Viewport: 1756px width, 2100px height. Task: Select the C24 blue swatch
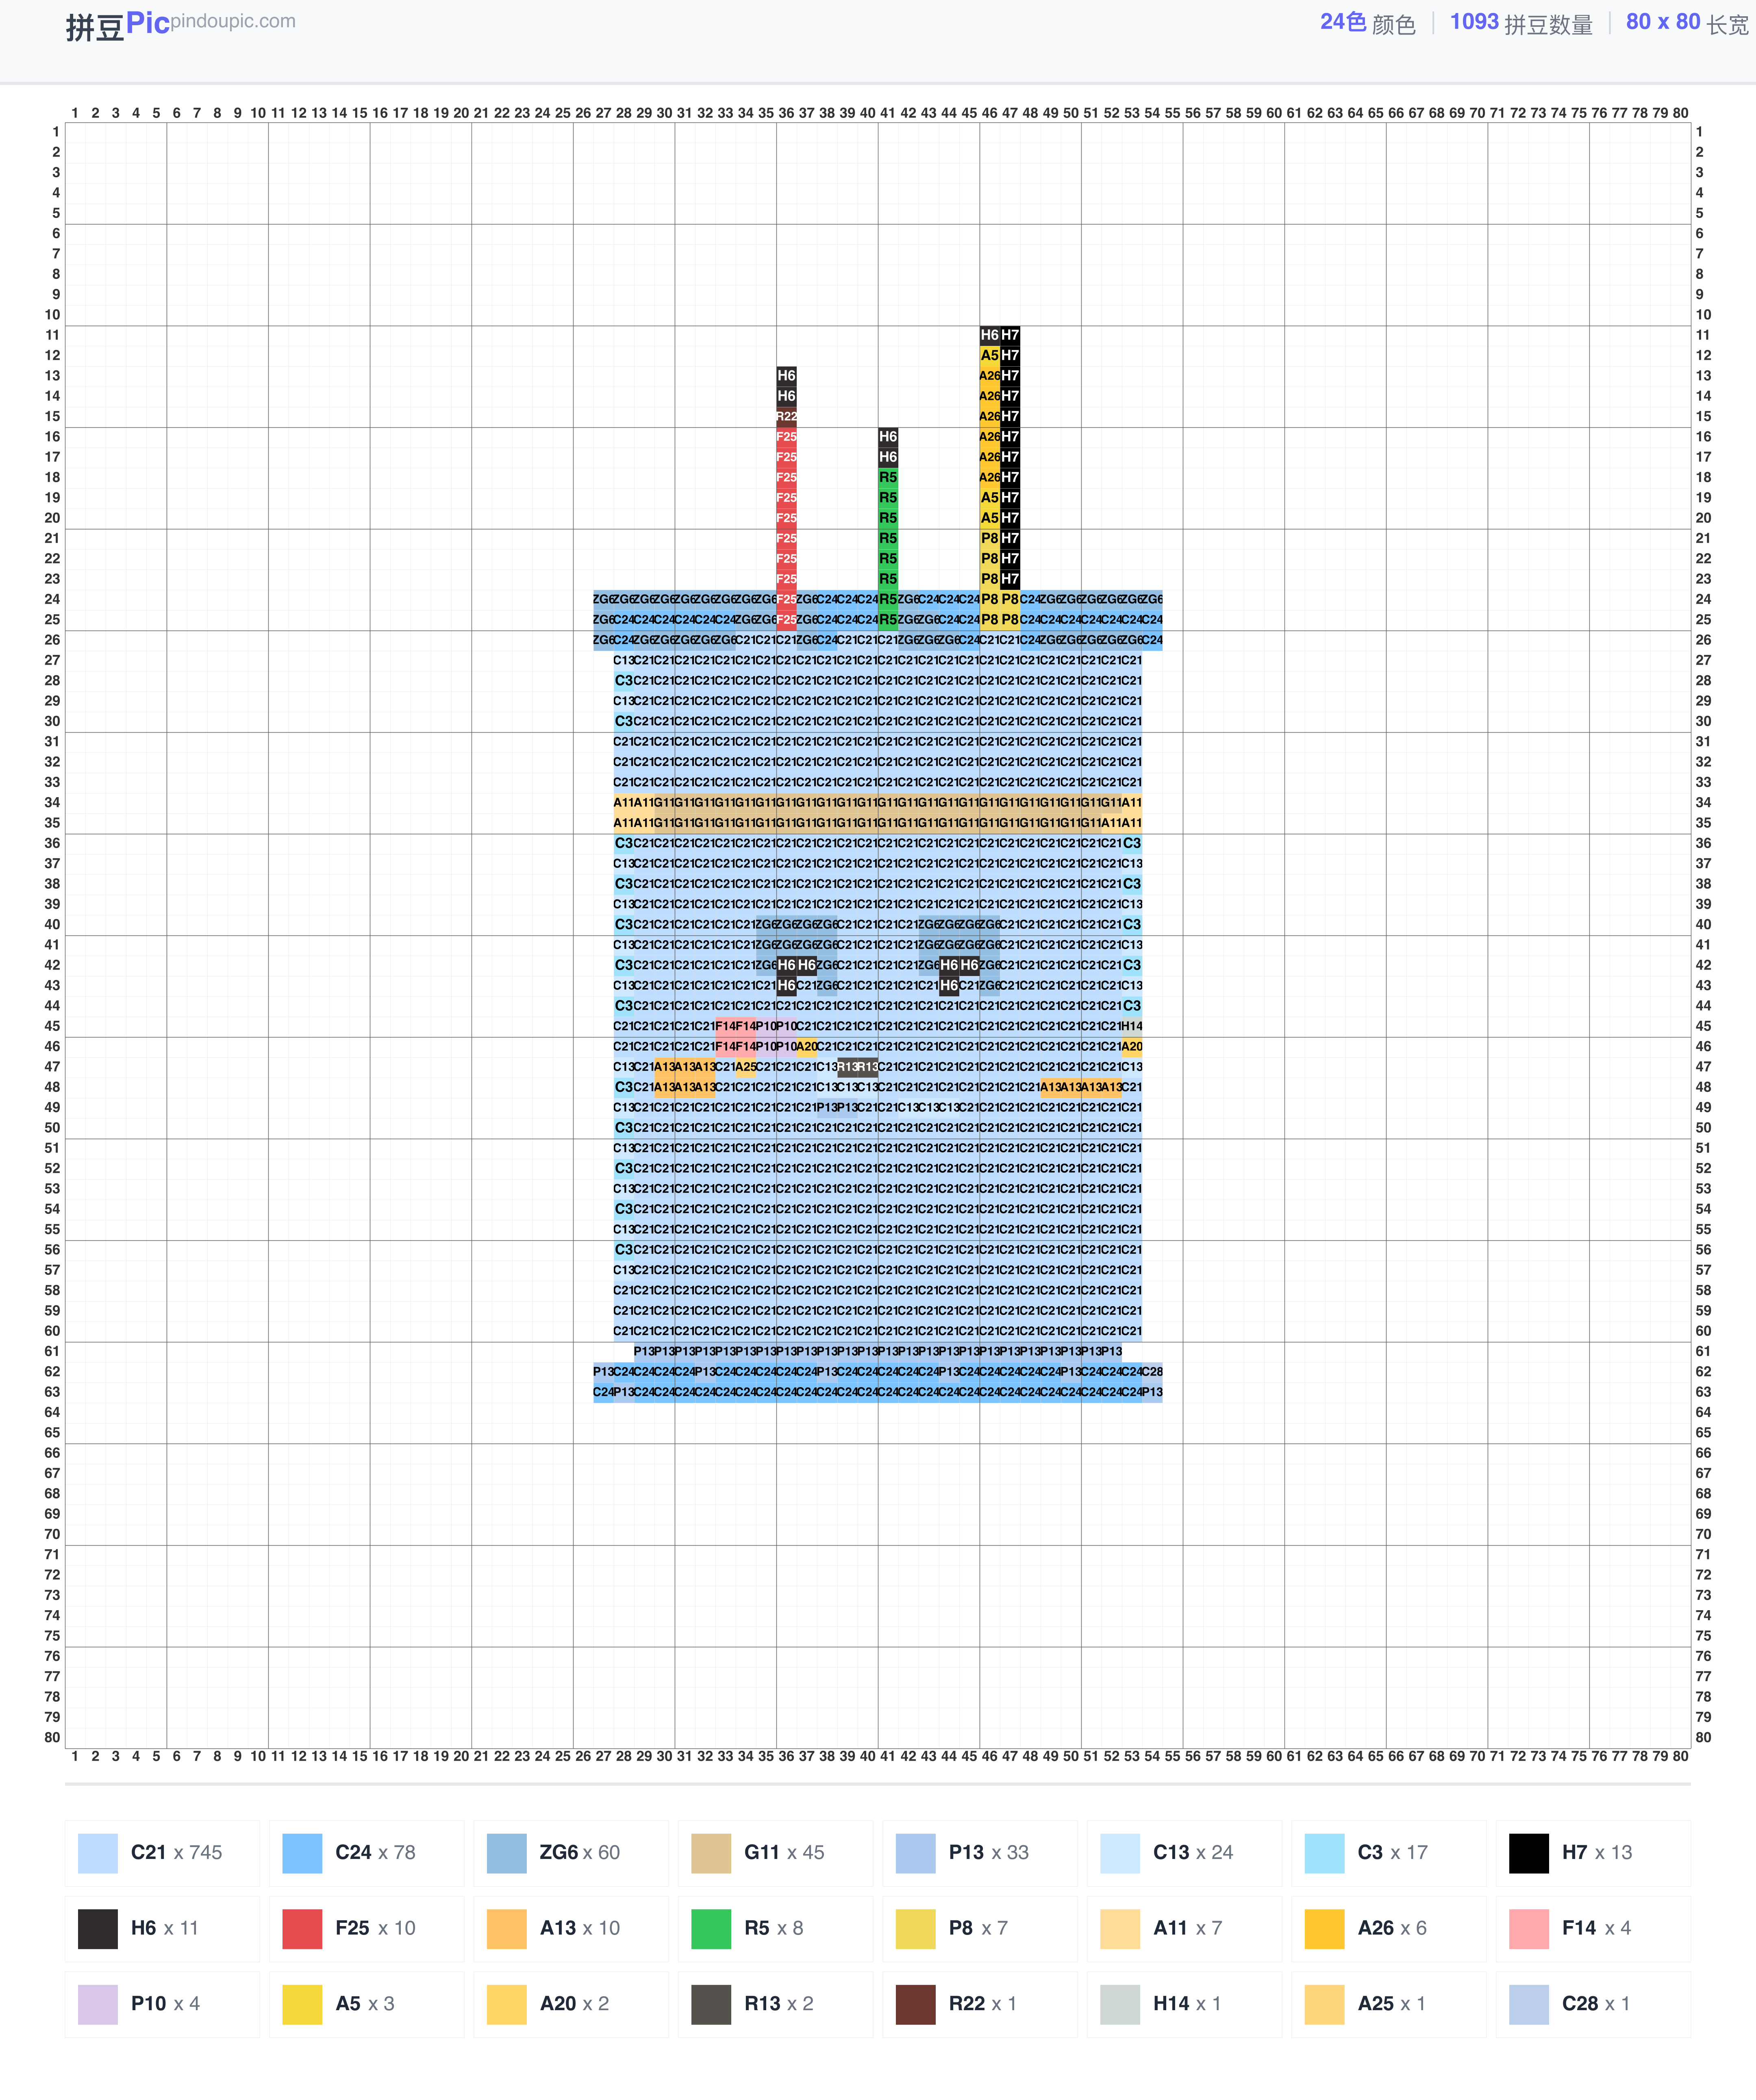pos(302,1853)
